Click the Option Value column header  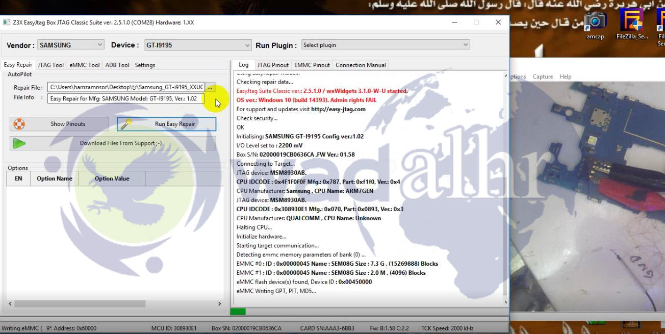click(112, 178)
